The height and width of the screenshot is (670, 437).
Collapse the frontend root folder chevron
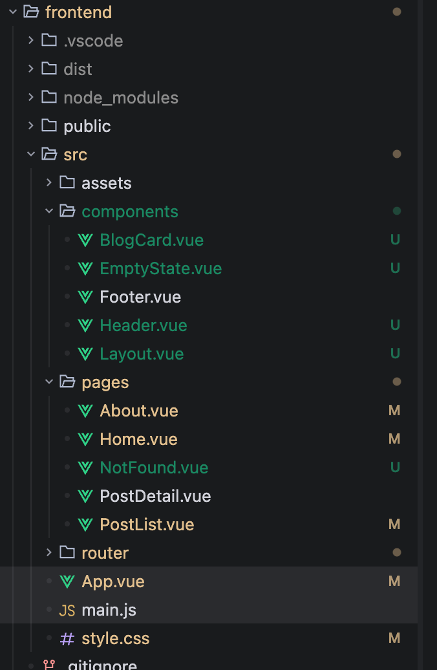tap(13, 12)
